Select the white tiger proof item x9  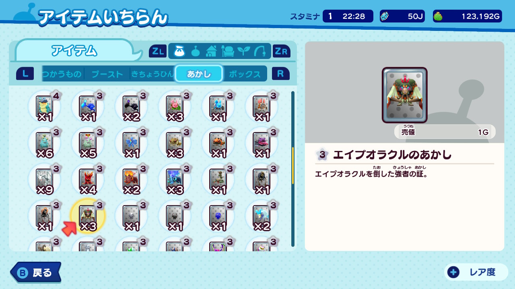coord(44,179)
